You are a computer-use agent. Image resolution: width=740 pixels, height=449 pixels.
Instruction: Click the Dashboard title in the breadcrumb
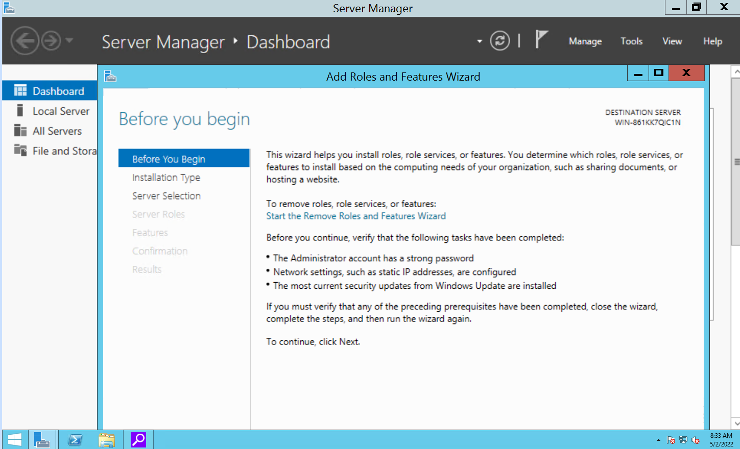pyautogui.click(x=289, y=42)
